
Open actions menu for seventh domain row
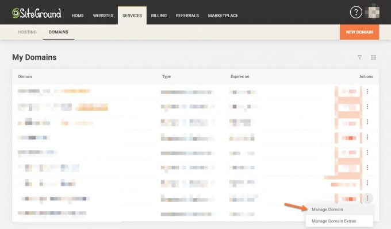[367, 183]
